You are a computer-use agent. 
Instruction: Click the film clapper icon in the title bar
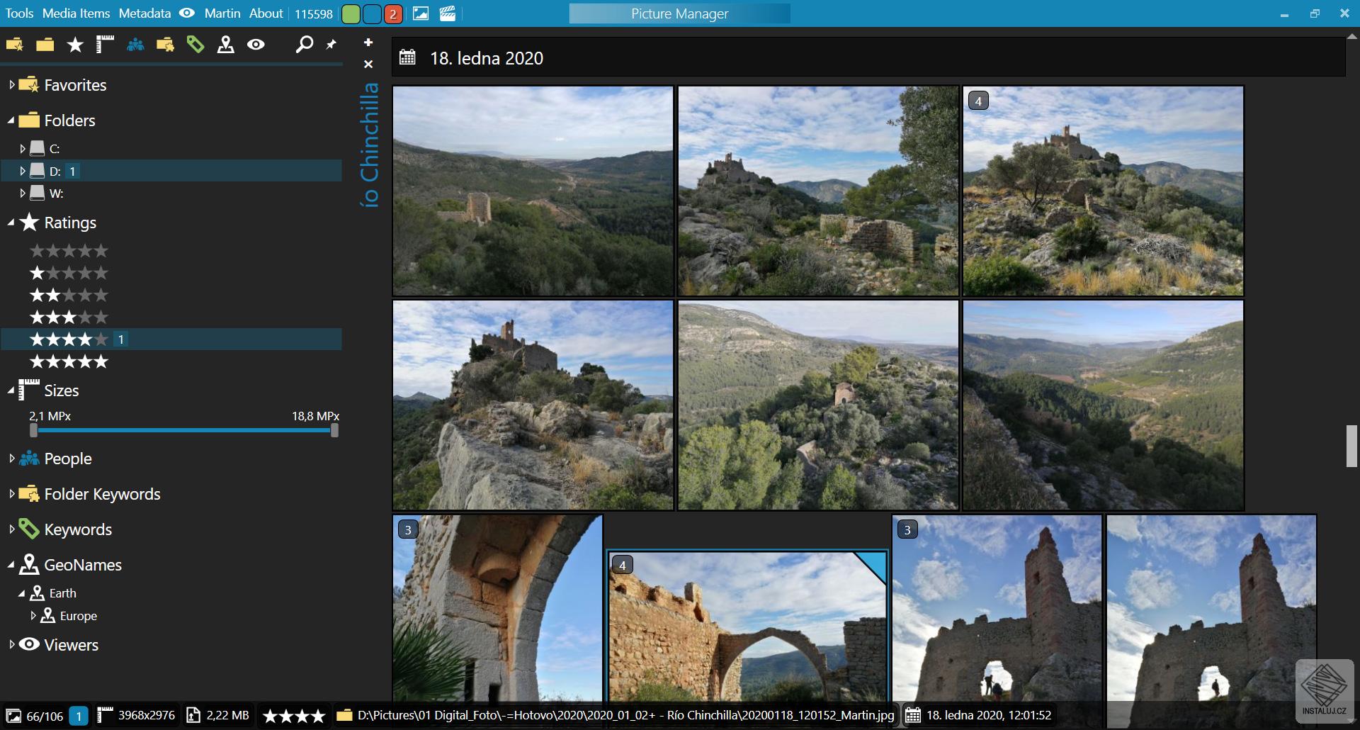pos(448,13)
